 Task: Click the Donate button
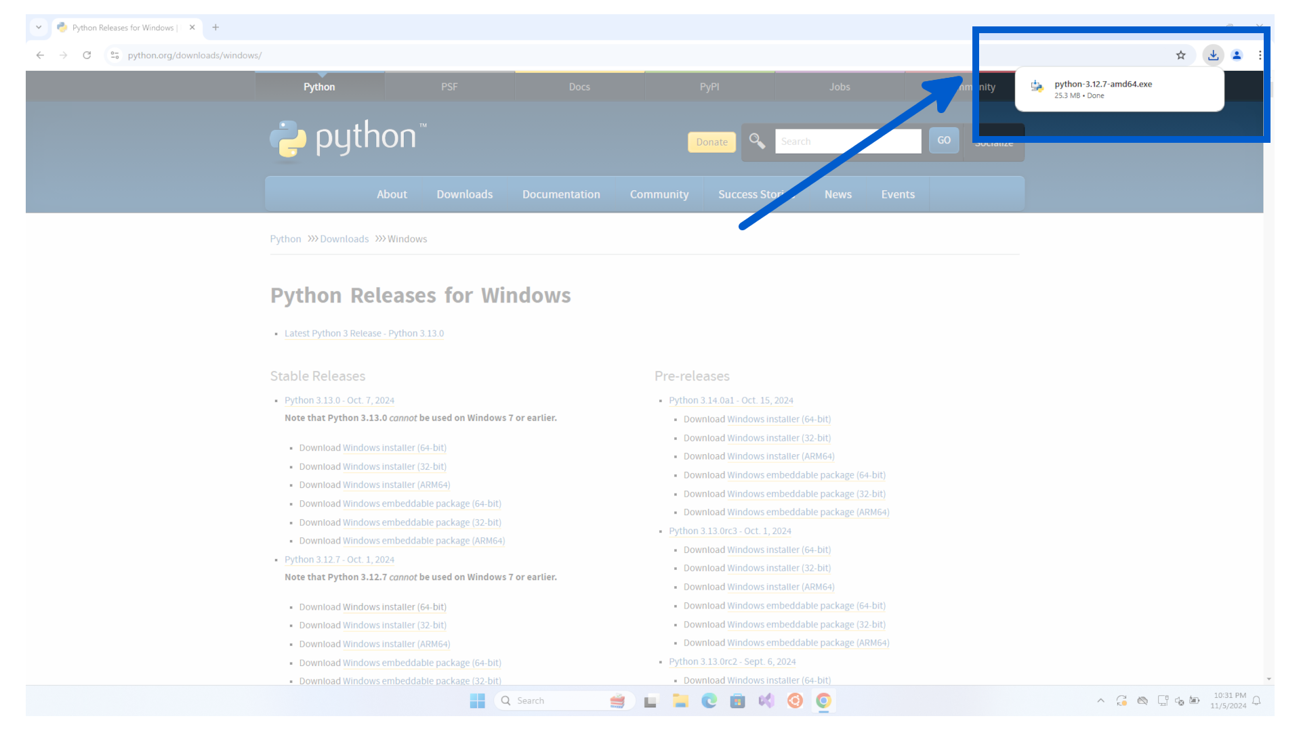click(711, 141)
